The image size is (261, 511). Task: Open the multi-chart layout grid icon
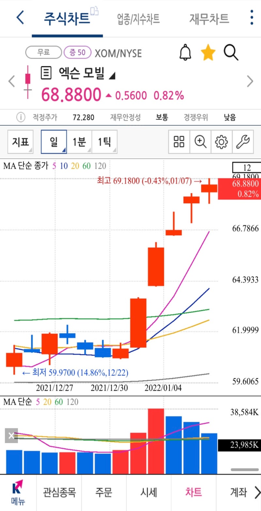[179, 142]
